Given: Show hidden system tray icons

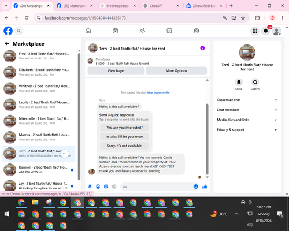Looking at the screenshot, I should pyautogui.click(x=236, y=214).
